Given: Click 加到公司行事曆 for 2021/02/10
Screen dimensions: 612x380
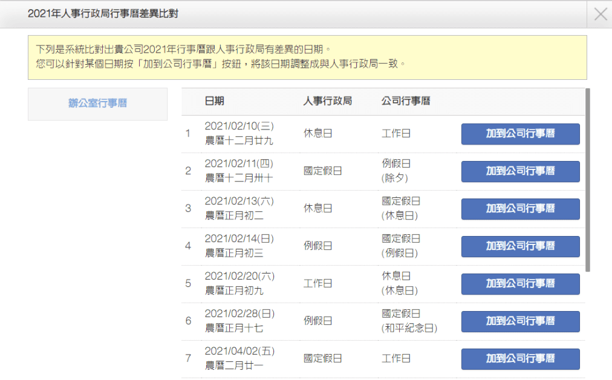Looking at the screenshot, I should click(x=520, y=134).
